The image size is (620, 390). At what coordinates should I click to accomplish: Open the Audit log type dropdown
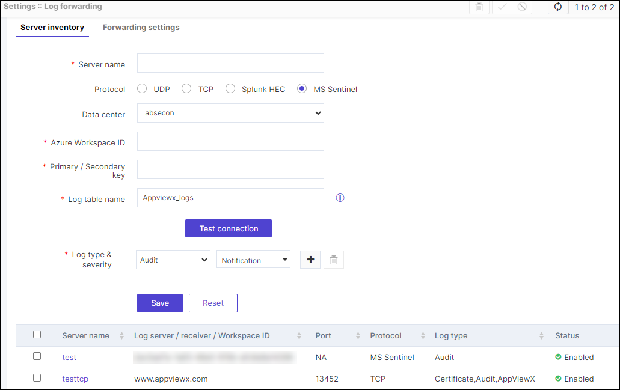[173, 260]
